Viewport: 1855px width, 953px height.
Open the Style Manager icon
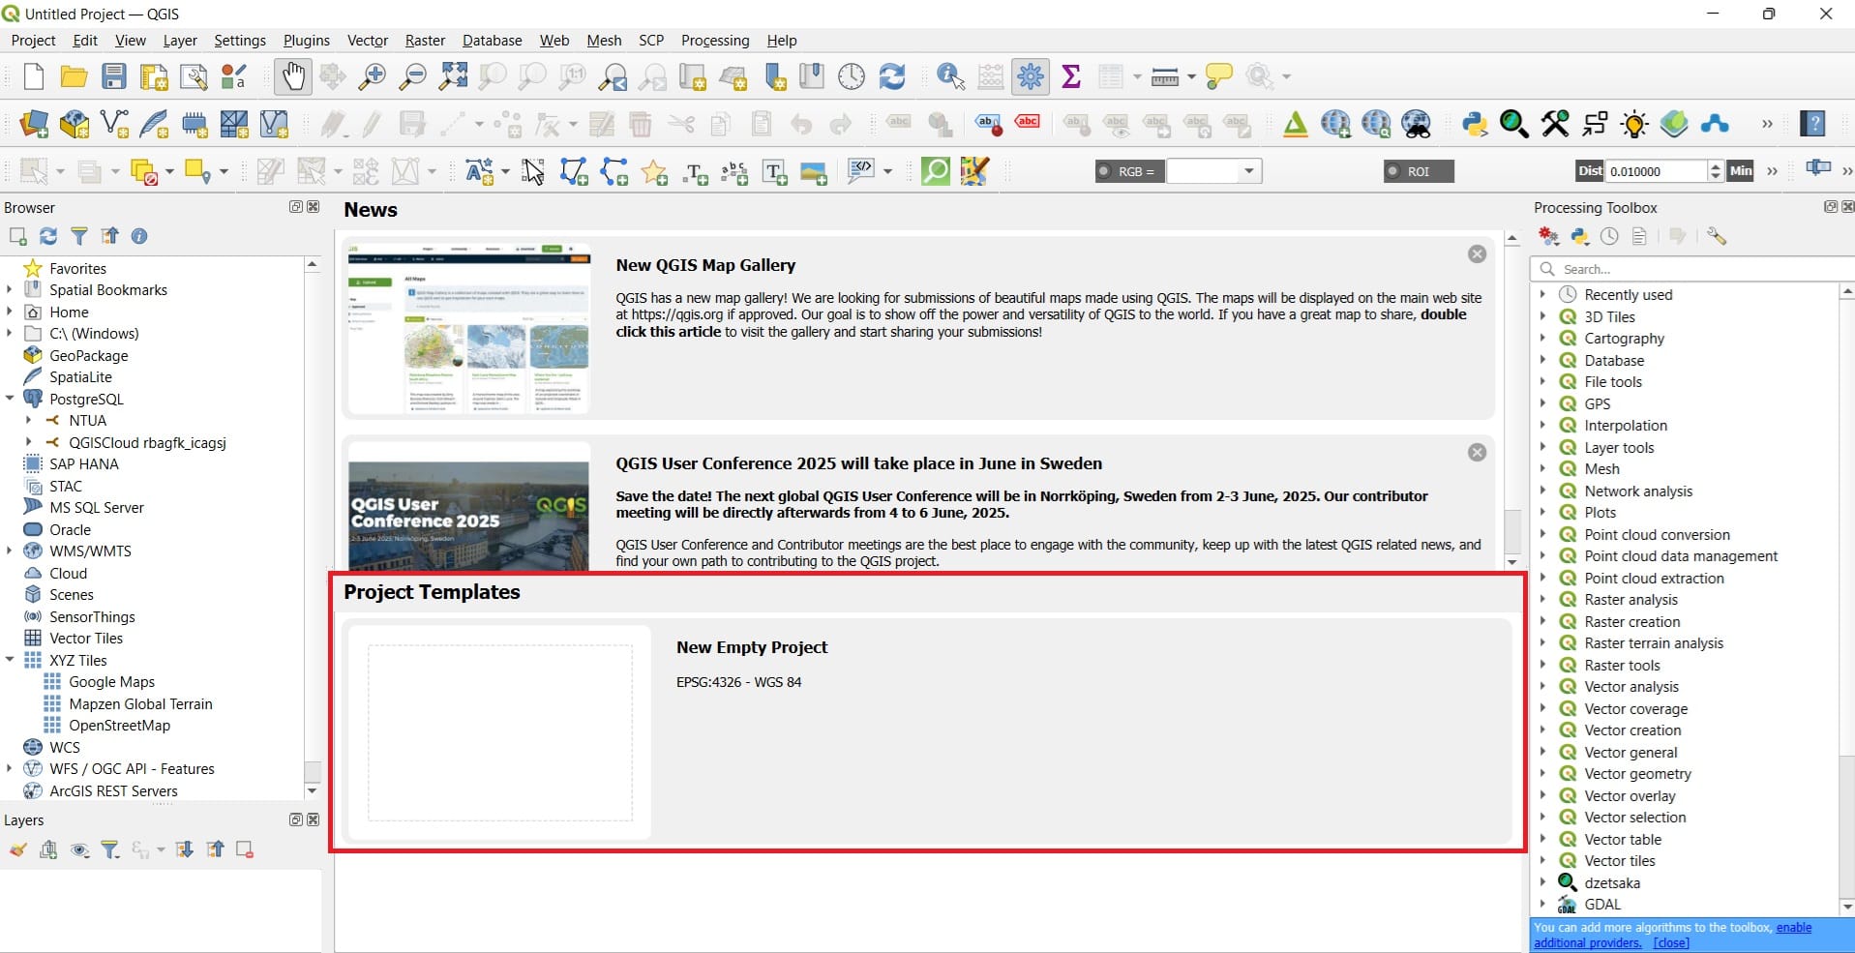234,76
